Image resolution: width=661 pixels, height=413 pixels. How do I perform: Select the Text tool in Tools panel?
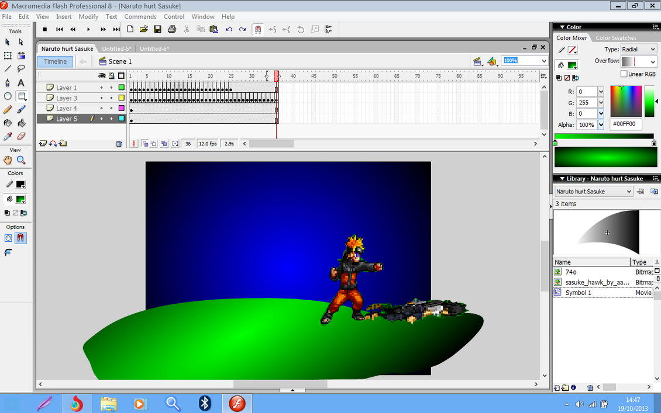21,82
